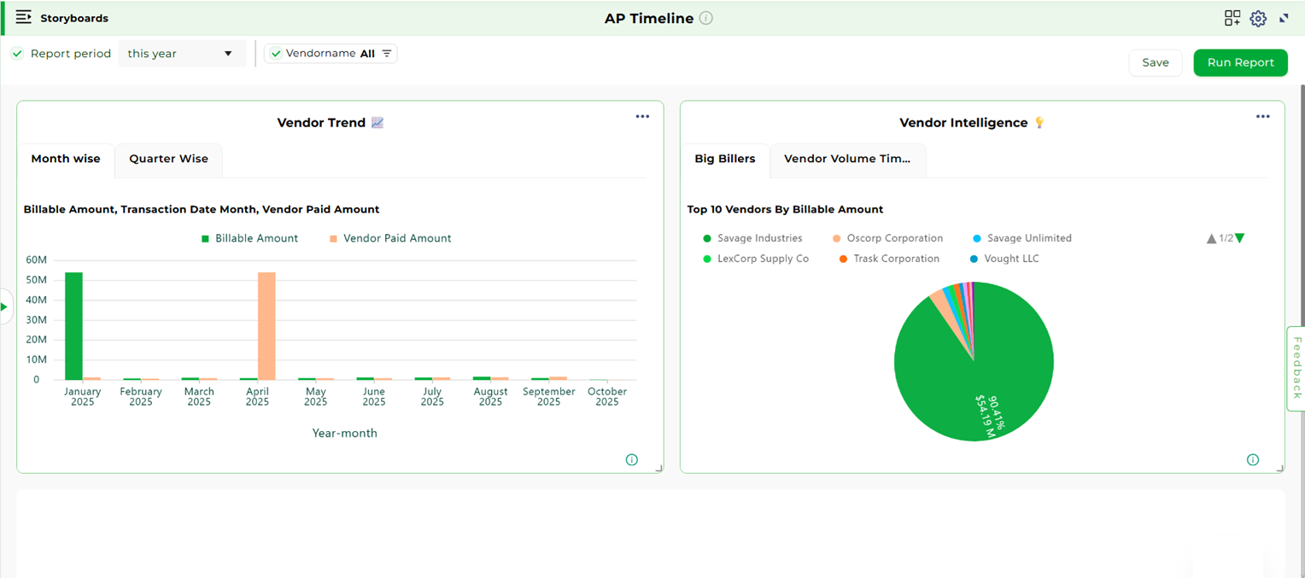Click the add widget grid icon
This screenshot has width=1305, height=578.
1232,18
